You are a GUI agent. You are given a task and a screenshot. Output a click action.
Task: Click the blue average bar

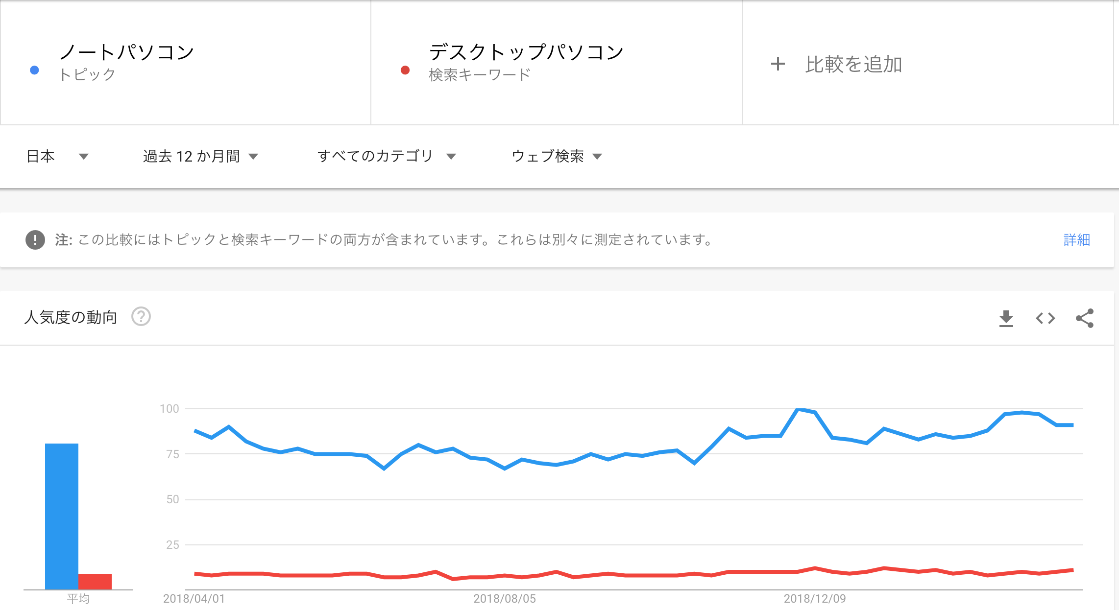[x=62, y=516]
